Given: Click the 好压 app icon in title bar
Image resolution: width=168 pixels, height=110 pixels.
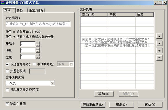Looking at the screenshot, I should (x=2, y=3).
